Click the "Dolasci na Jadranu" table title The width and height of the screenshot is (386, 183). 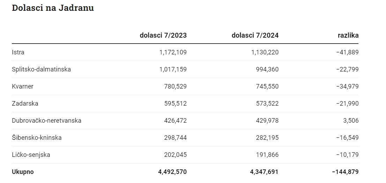[53, 8]
